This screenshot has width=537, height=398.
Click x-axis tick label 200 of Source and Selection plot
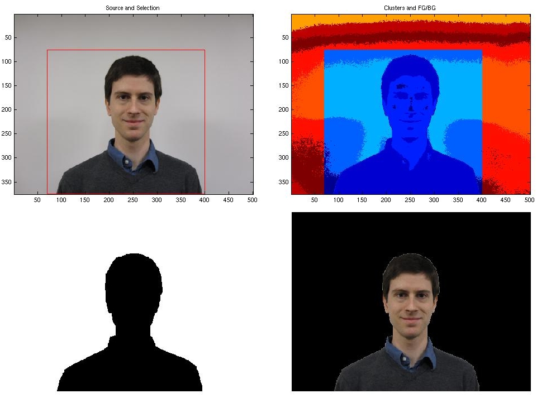coord(108,200)
